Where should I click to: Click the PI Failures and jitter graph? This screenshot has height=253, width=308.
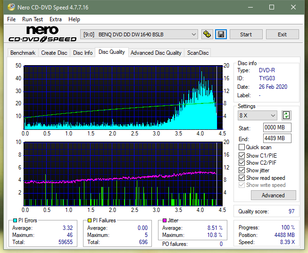[123, 174]
